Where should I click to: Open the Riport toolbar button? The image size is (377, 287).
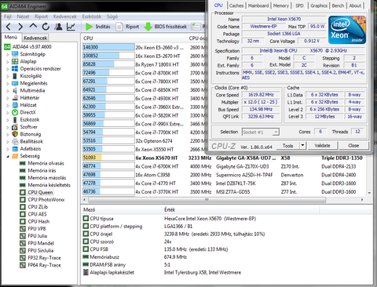click(x=127, y=27)
